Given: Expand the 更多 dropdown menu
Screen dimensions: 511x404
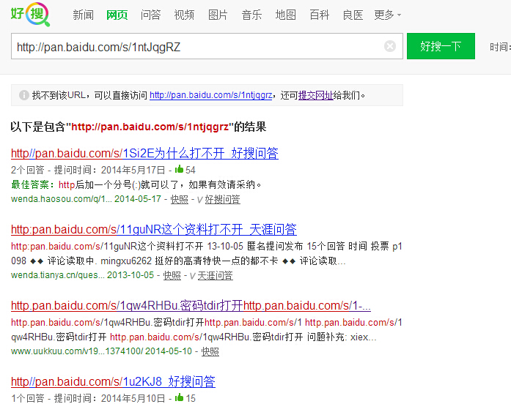Looking at the screenshot, I should 388,15.
